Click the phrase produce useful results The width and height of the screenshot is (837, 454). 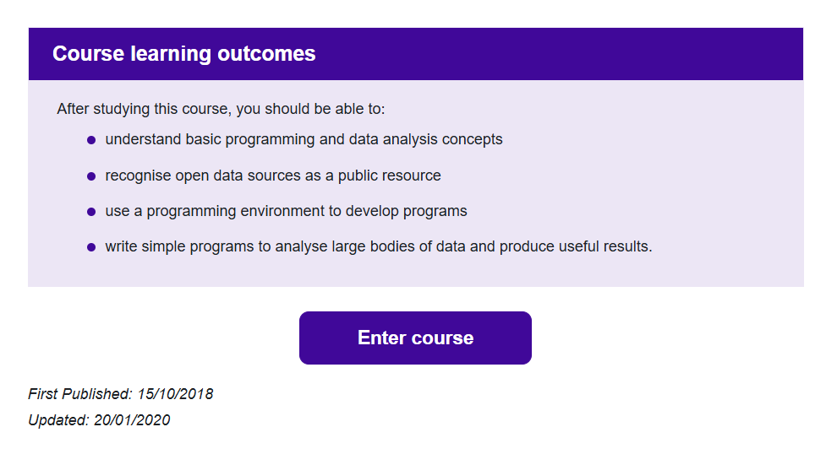(576, 246)
